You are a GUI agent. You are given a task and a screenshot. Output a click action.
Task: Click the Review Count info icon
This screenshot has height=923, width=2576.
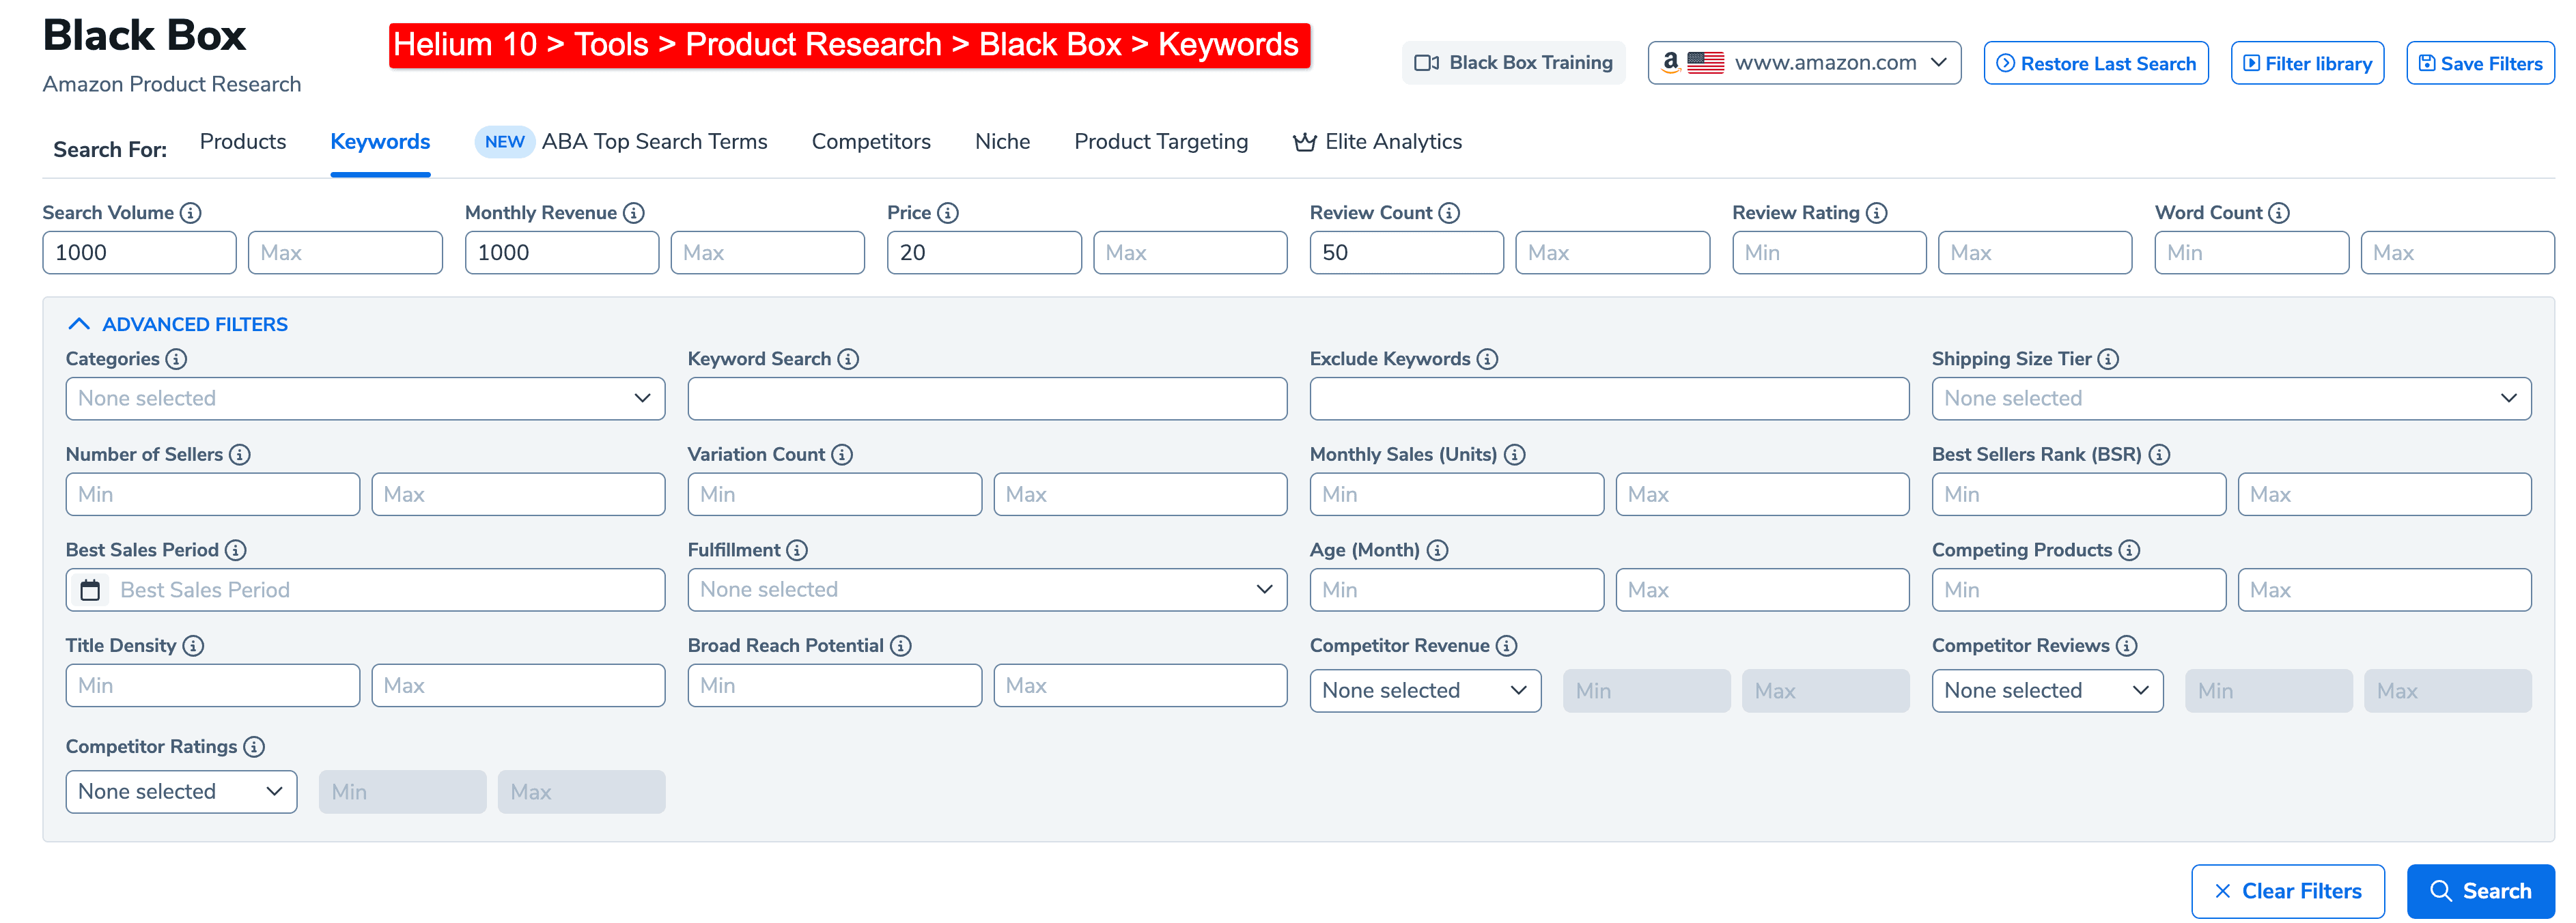[x=1449, y=213]
